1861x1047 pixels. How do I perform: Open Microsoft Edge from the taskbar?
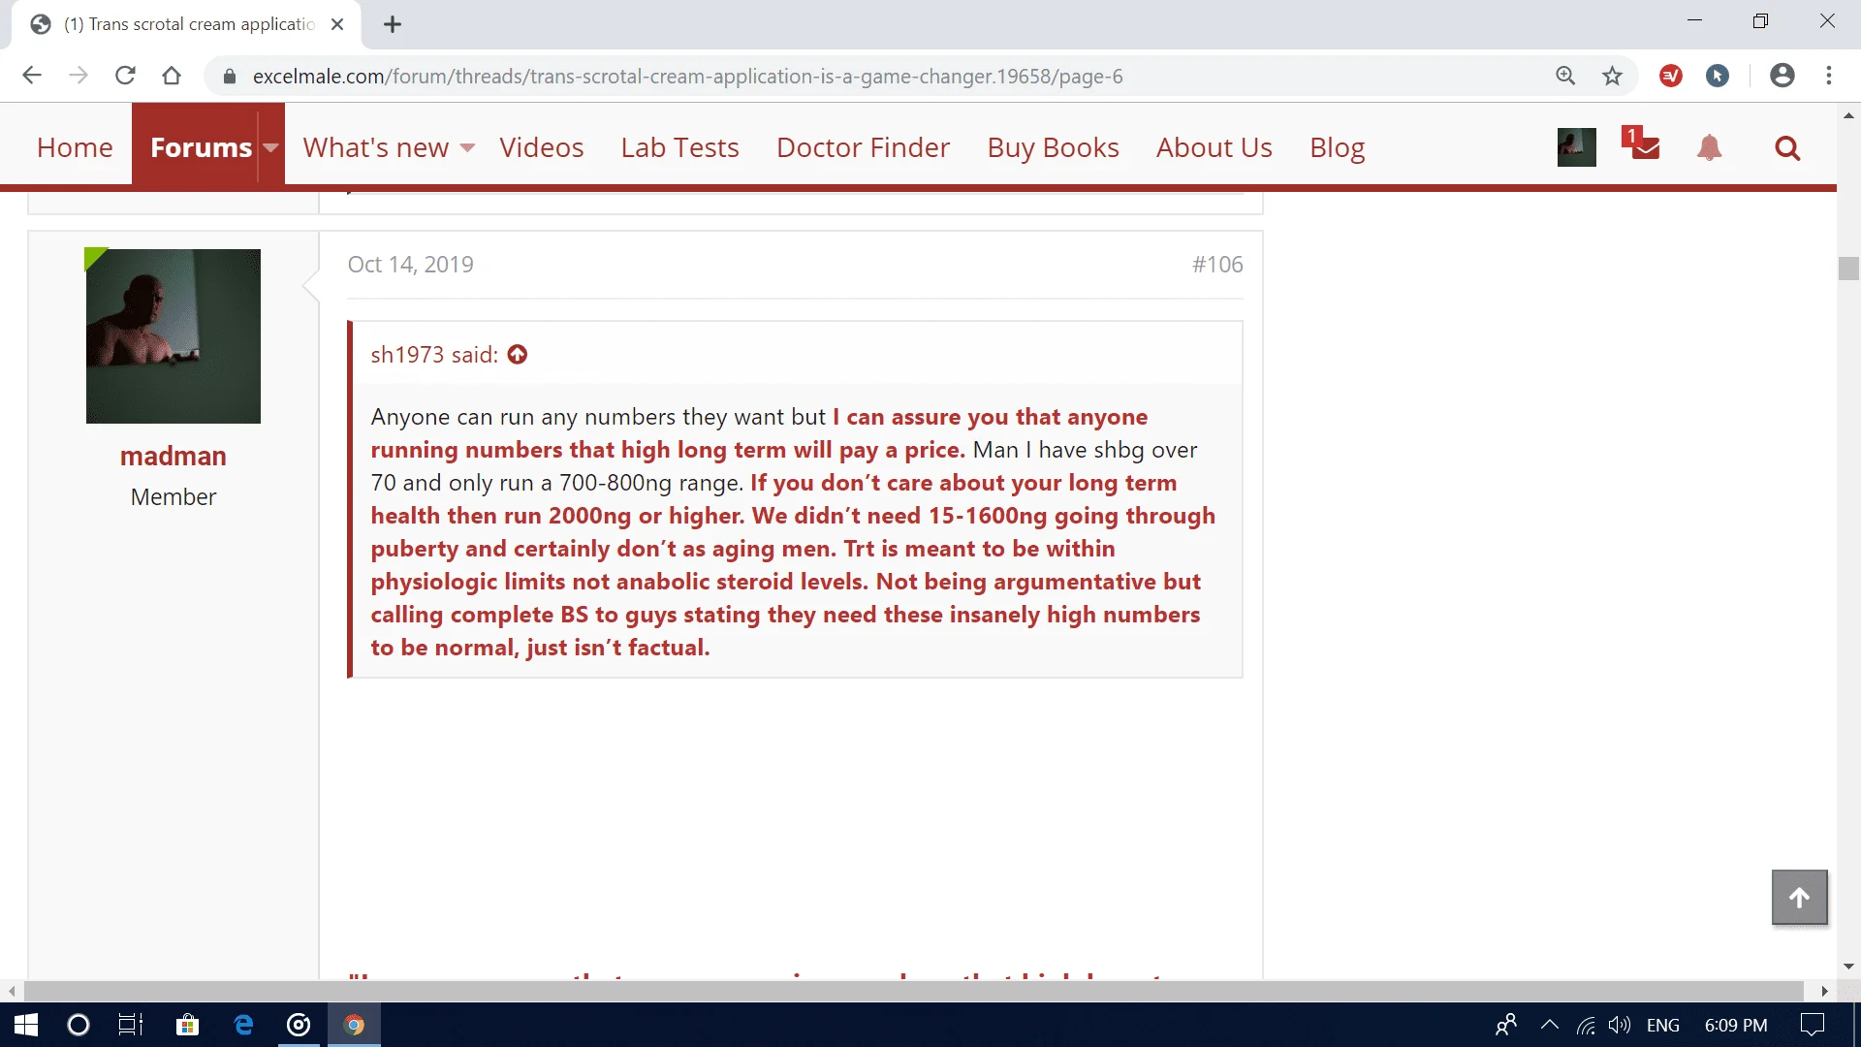tap(243, 1025)
